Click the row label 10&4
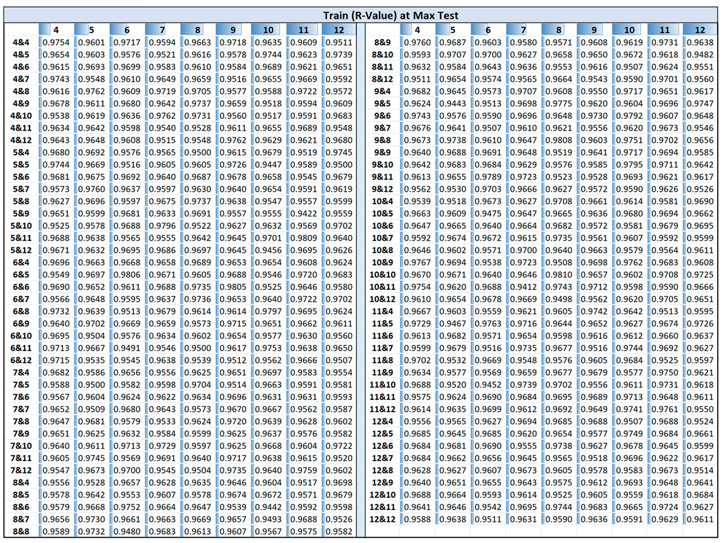Screen dimensions: 724x543 pos(382,201)
